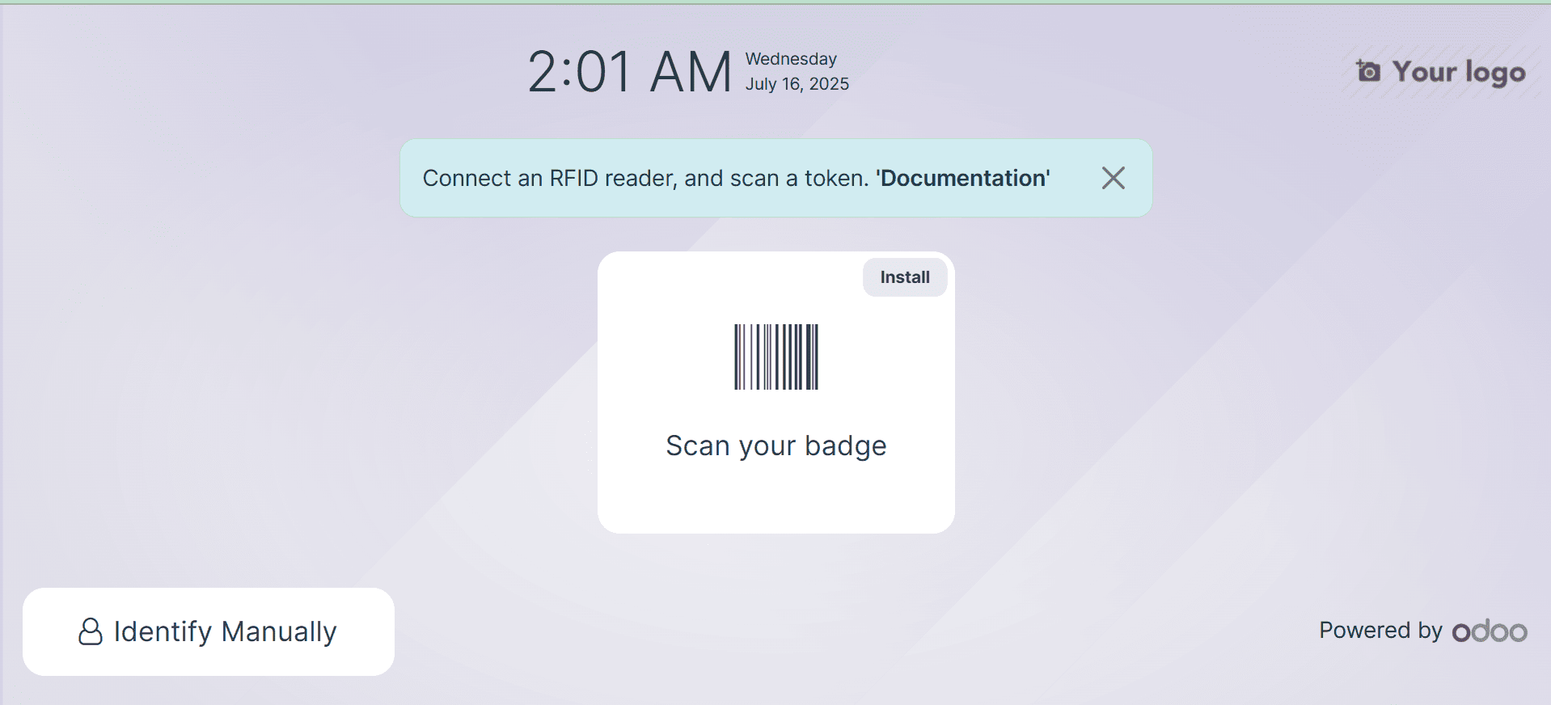Click 'Connect an RFID reader' message text
Image resolution: width=1551 pixels, height=705 pixels.
pyautogui.click(x=646, y=178)
